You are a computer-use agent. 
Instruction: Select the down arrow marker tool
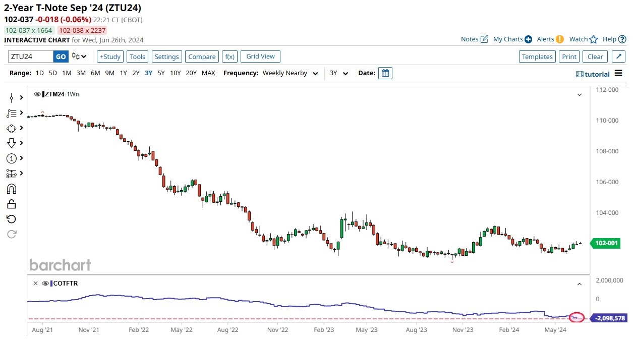pos(11,143)
